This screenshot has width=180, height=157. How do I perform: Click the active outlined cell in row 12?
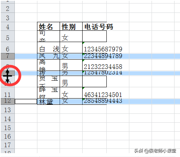(26, 101)
